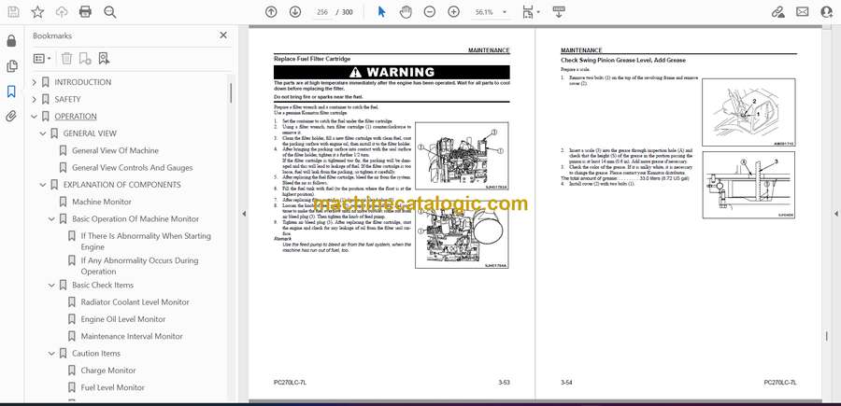Go to General View Of Machine
This screenshot has height=406, width=841.
point(115,150)
